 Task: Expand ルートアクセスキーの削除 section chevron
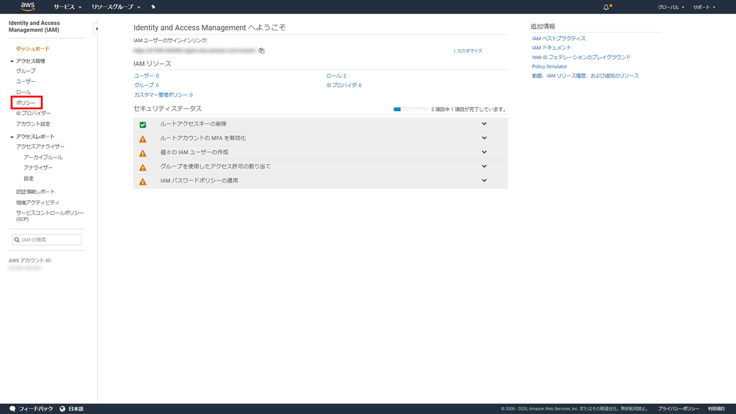point(484,124)
